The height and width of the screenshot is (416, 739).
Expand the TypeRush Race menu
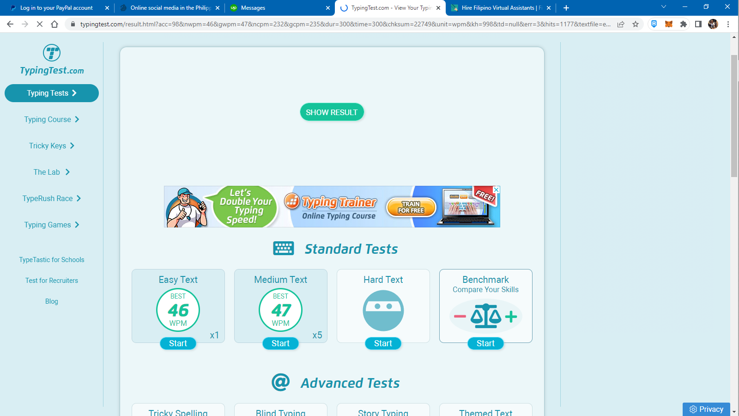pos(52,198)
